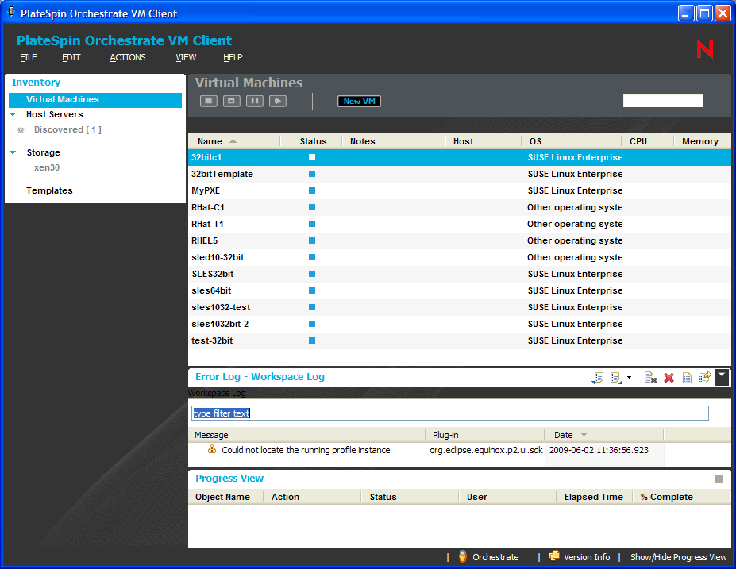Sort VMs by the Name column

234,141
